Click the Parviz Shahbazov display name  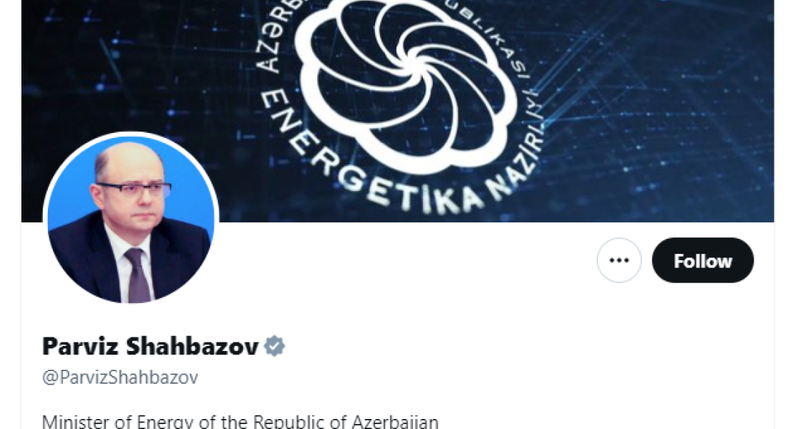point(150,347)
